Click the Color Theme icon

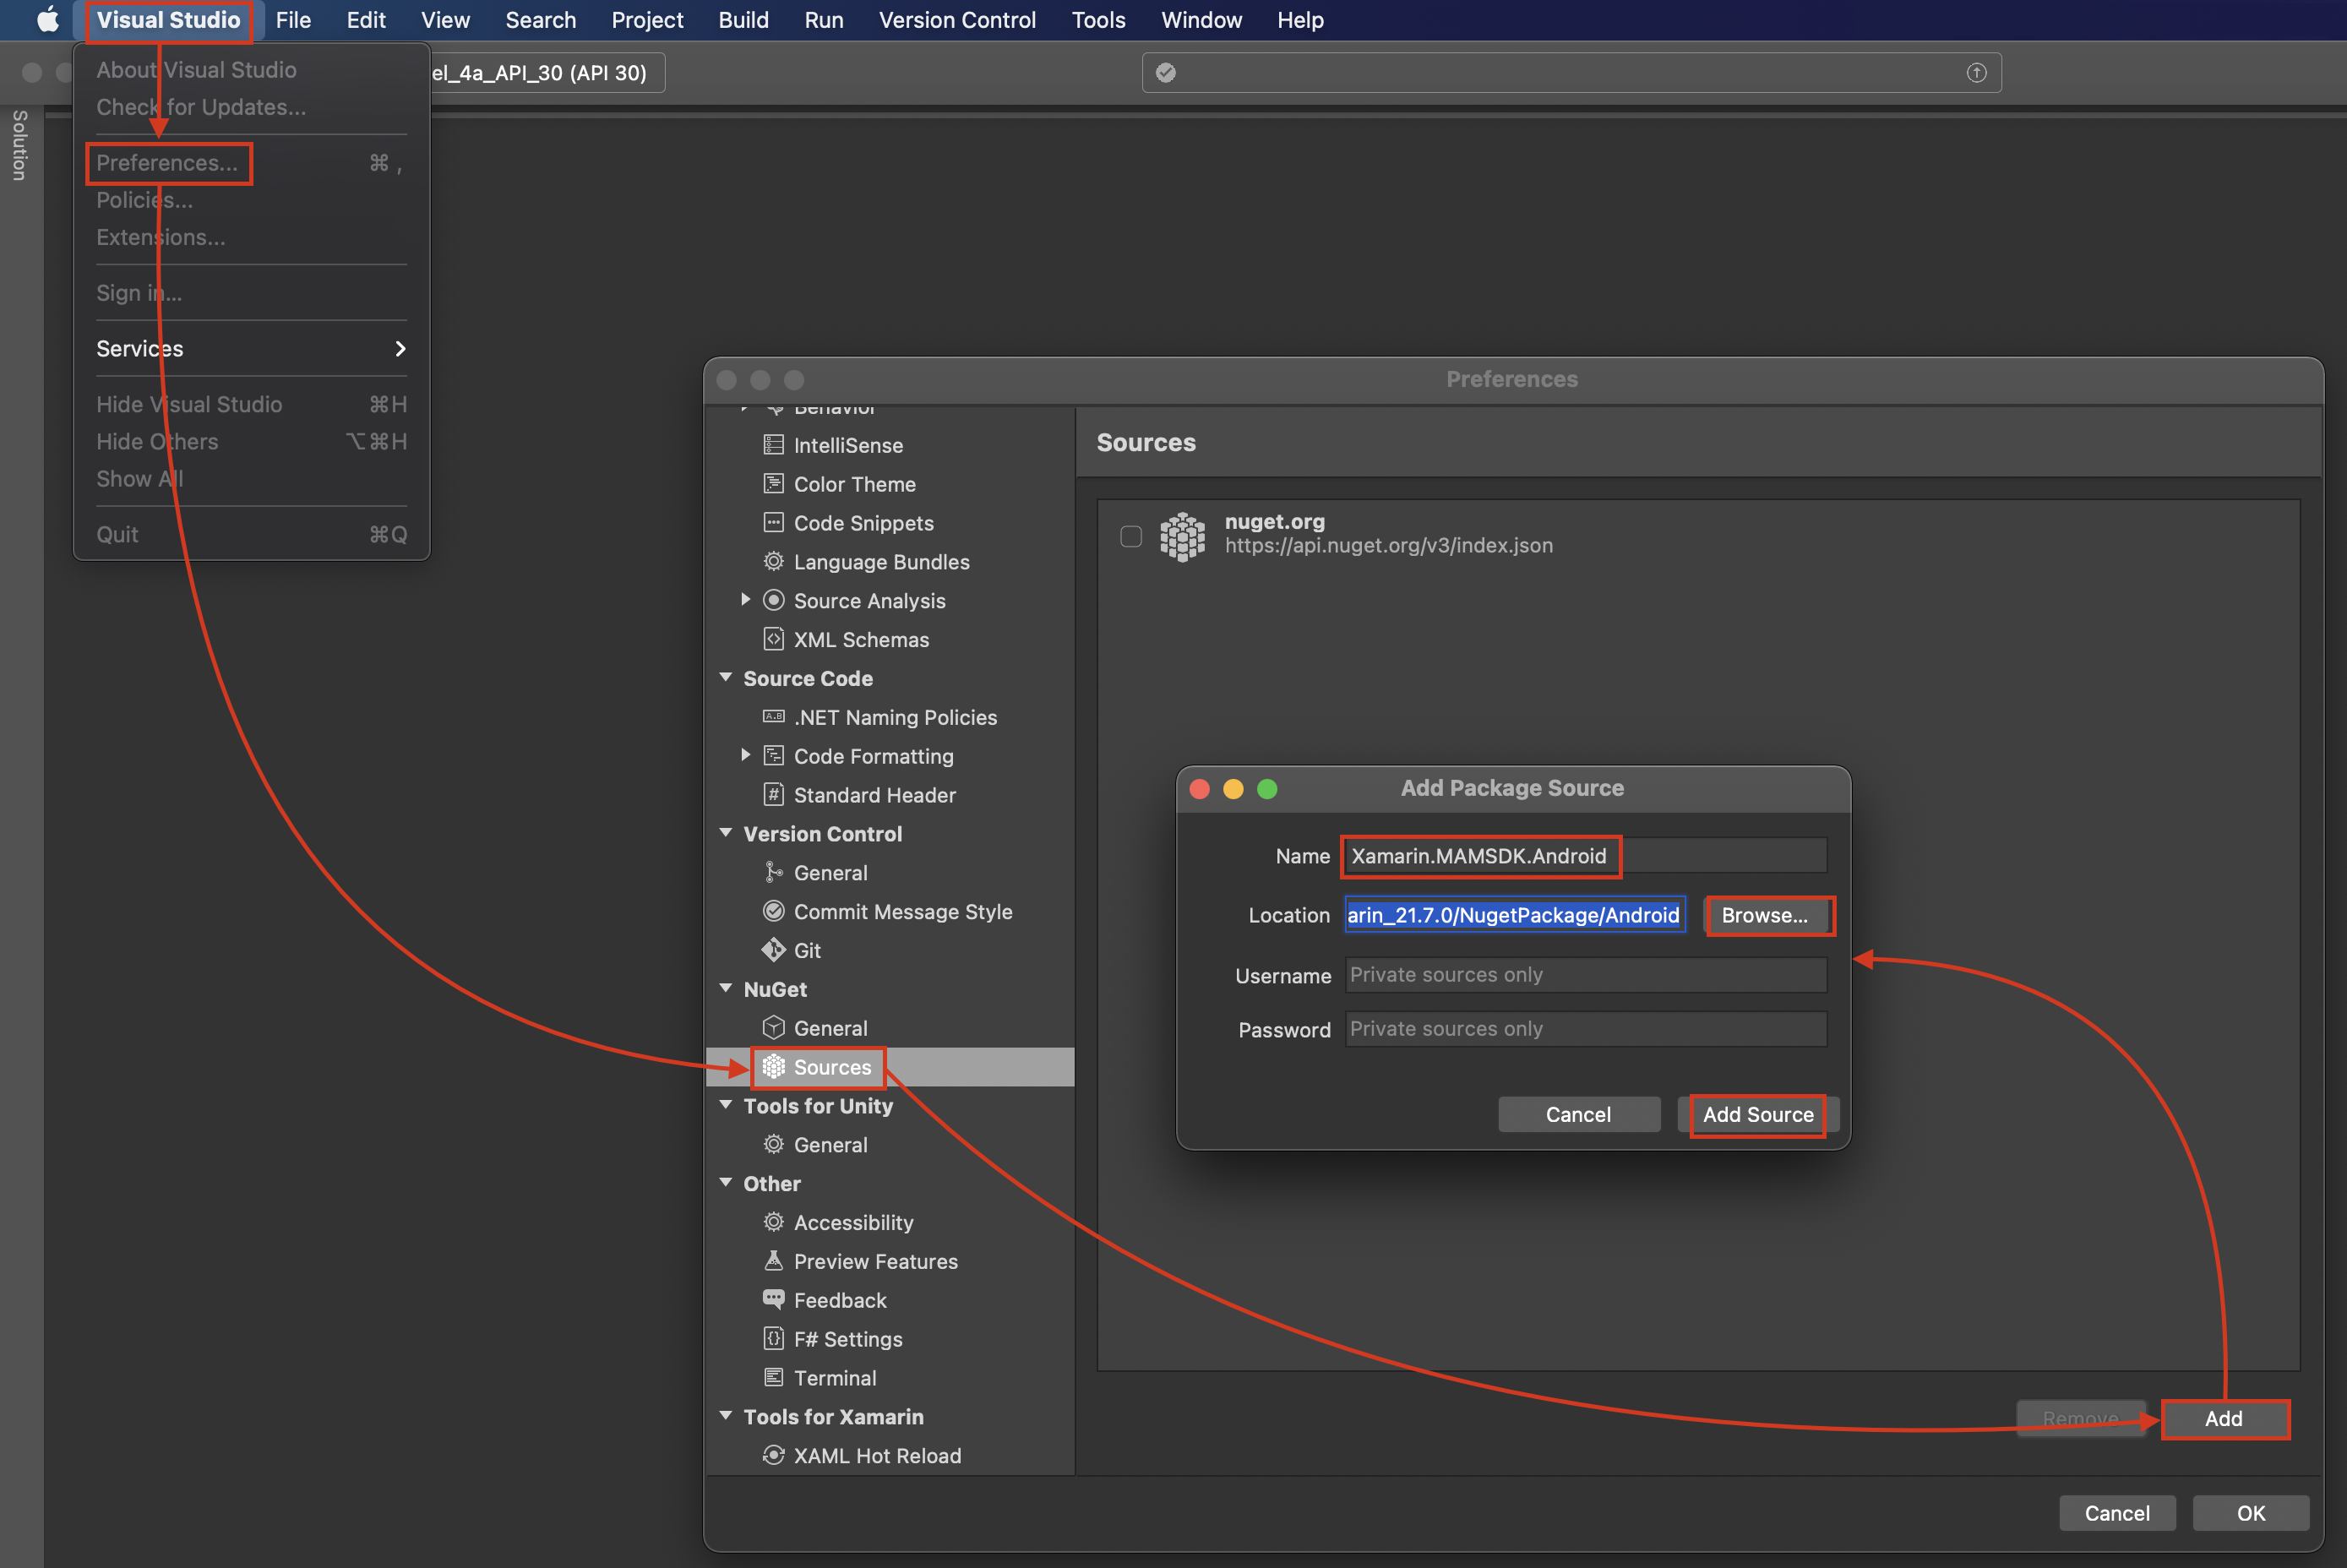(x=773, y=484)
